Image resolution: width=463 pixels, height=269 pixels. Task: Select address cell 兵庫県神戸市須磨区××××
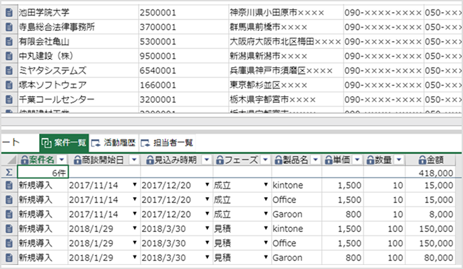[285, 71]
